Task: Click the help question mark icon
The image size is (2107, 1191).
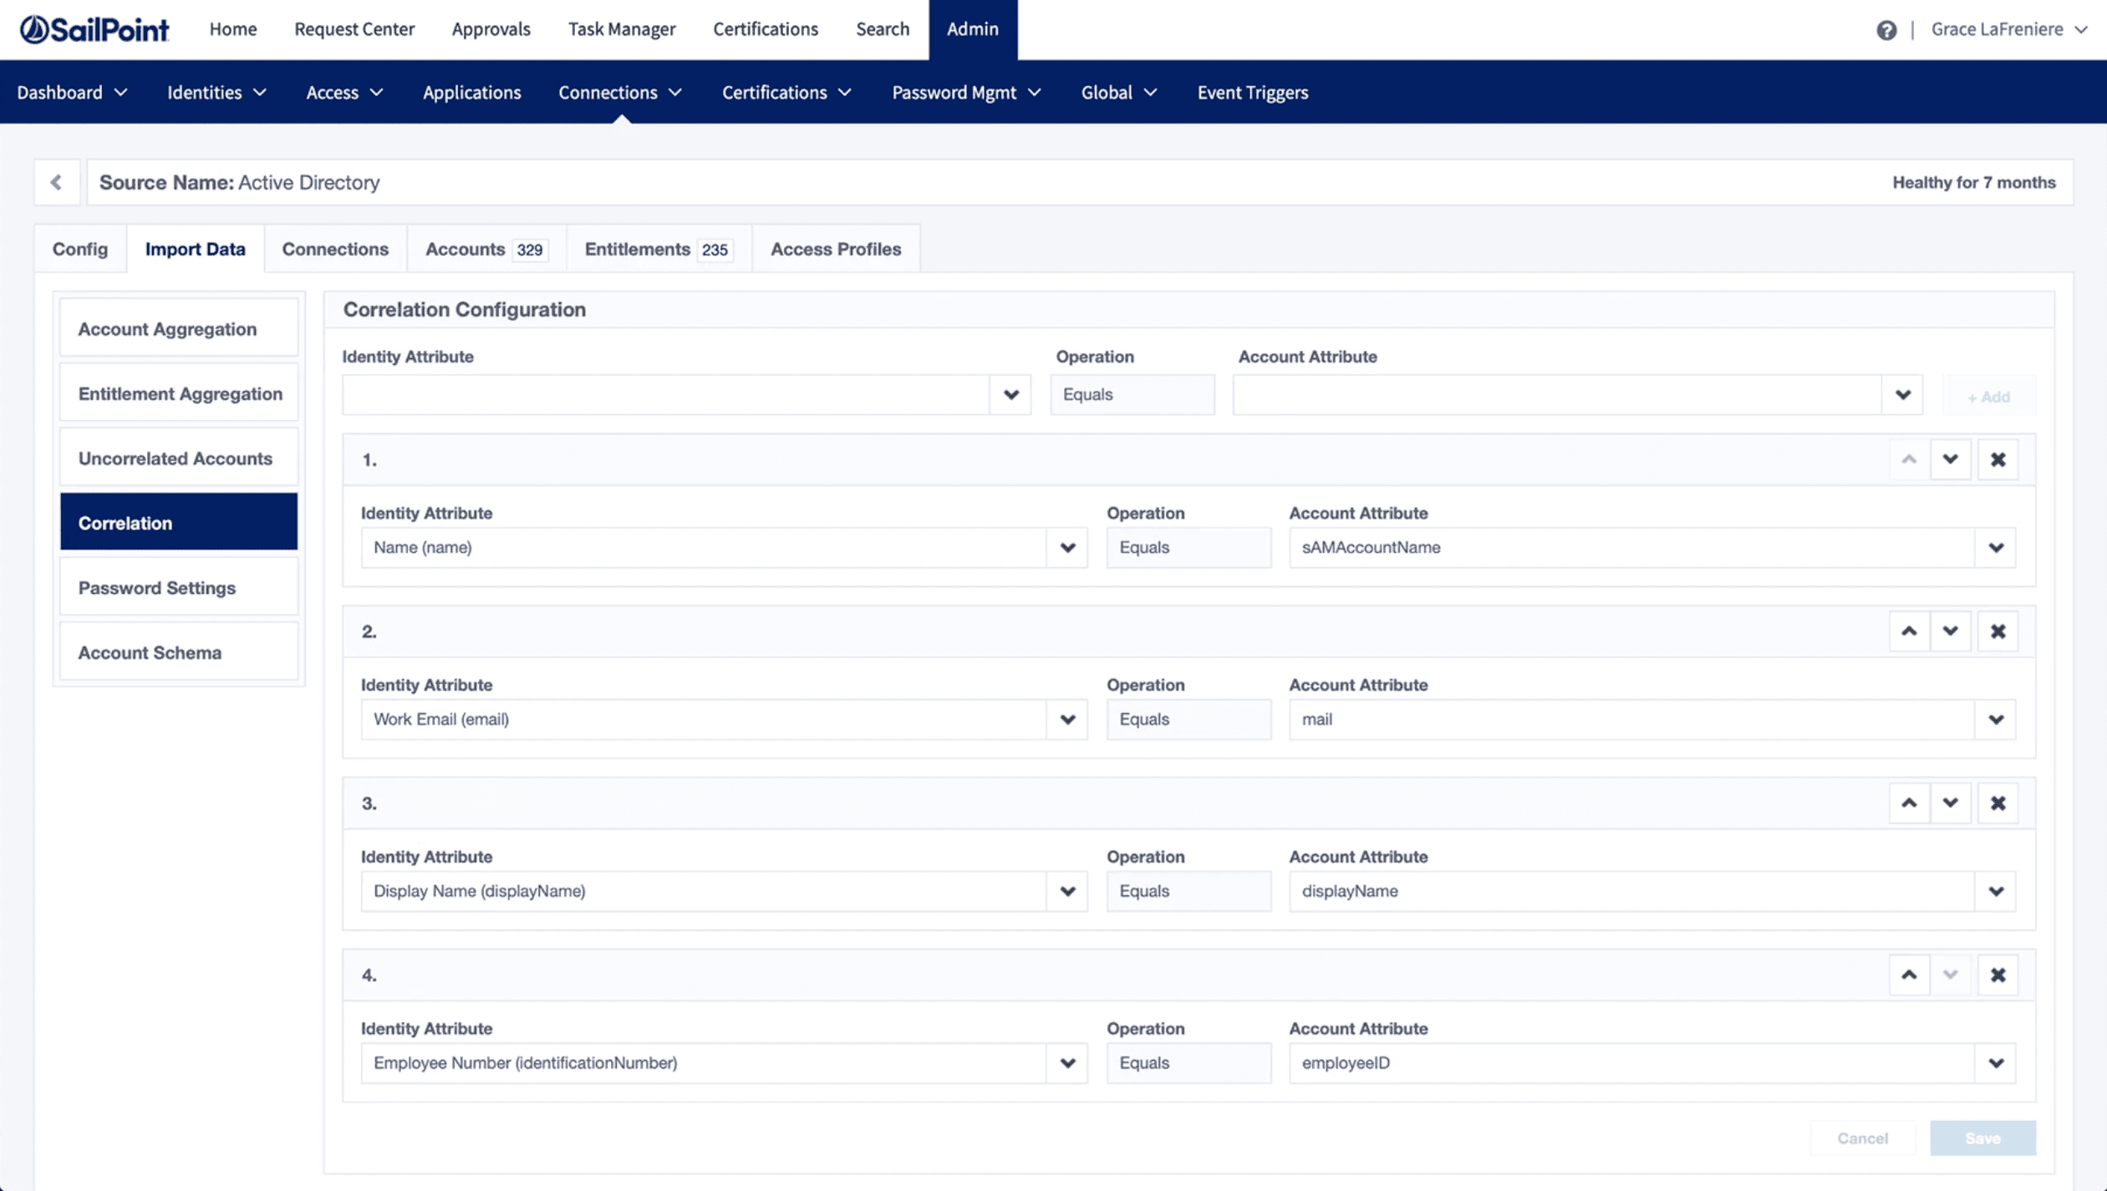Action: (1886, 30)
